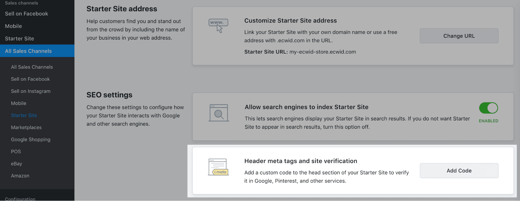Click the search engine magnifier icon
This screenshot has width=520, height=201.
(x=219, y=113)
